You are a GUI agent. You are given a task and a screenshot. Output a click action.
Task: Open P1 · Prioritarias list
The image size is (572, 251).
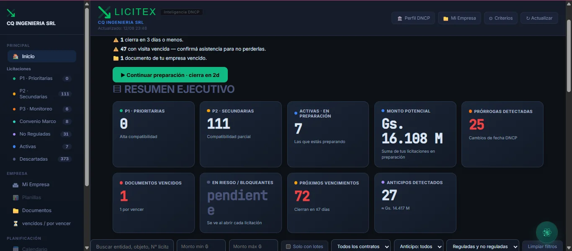pyautogui.click(x=42, y=78)
